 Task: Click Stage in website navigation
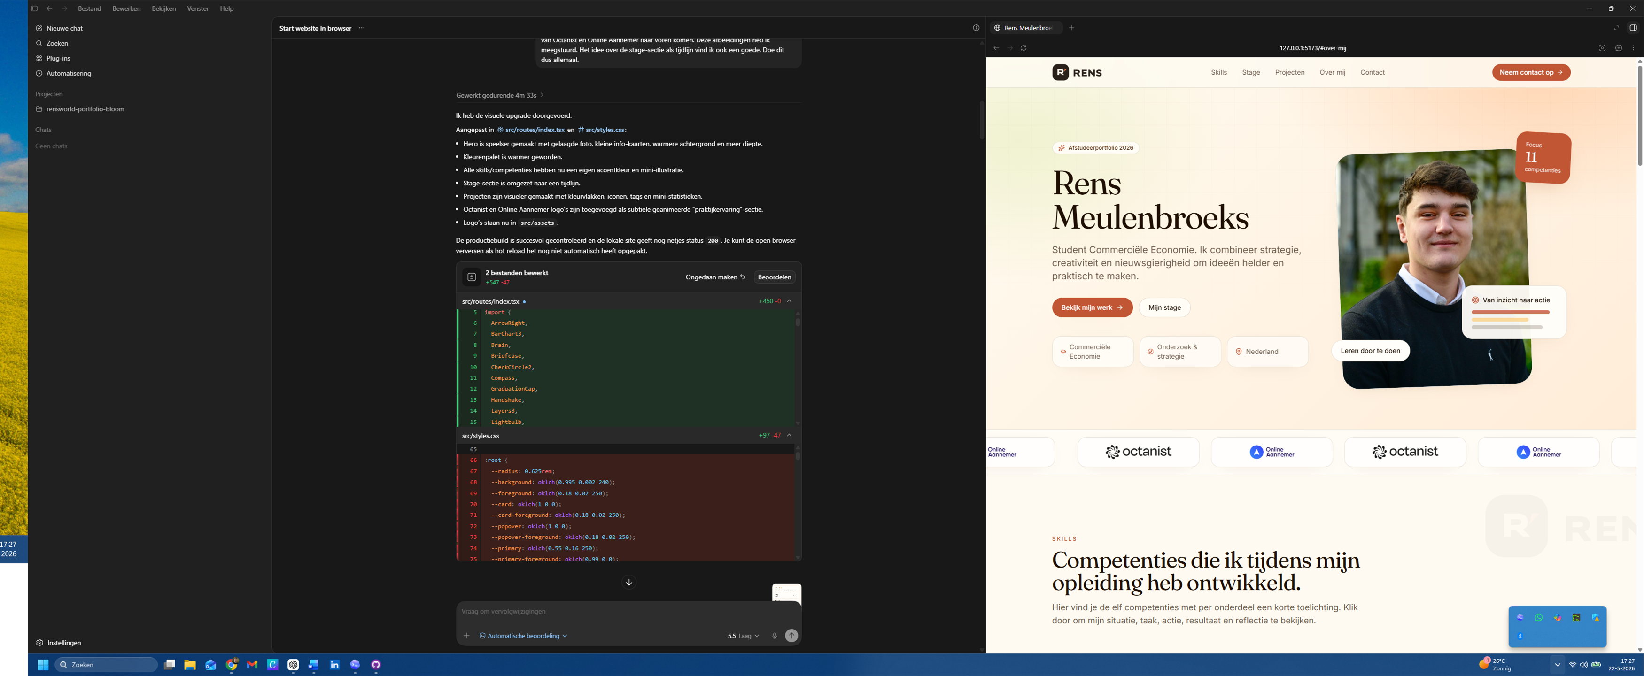(1251, 73)
